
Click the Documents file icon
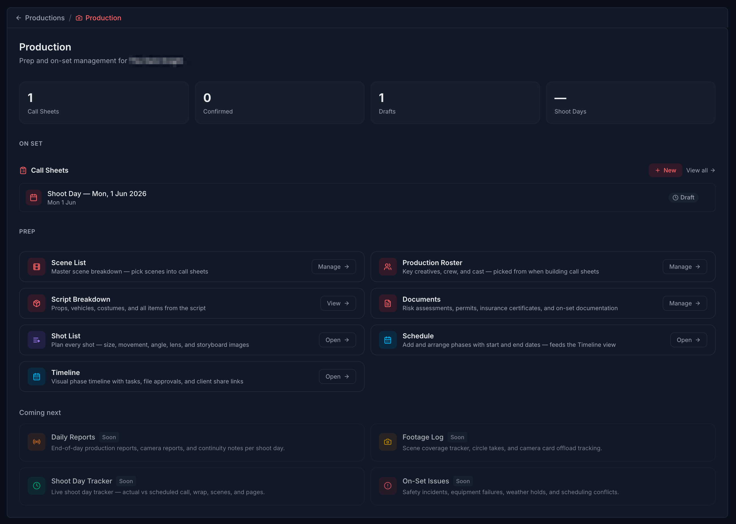click(387, 303)
